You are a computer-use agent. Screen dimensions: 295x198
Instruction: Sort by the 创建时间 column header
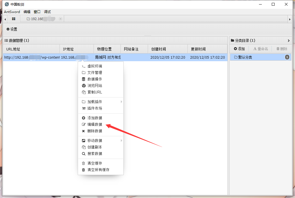pyautogui.click(x=168, y=49)
